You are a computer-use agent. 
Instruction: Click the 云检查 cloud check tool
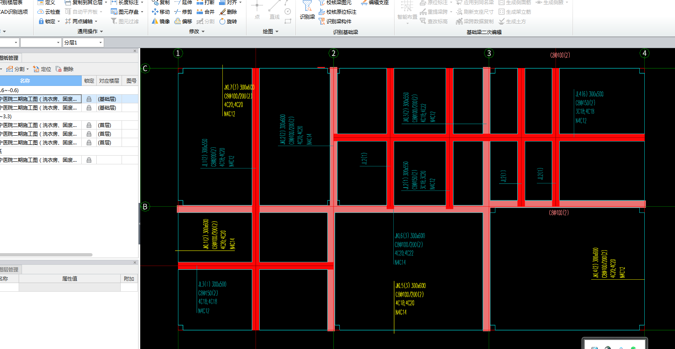pos(49,12)
